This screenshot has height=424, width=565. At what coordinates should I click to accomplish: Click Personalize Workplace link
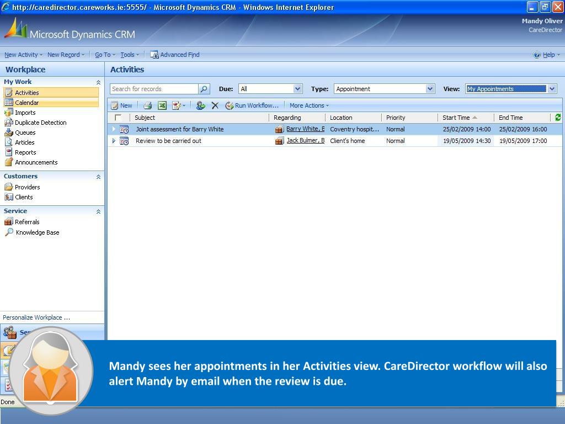(36, 317)
